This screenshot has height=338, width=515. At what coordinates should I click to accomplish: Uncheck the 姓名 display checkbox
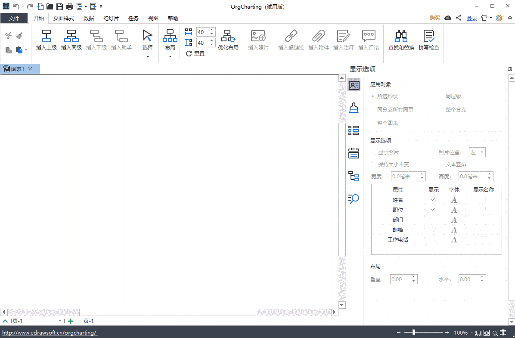[x=433, y=200]
